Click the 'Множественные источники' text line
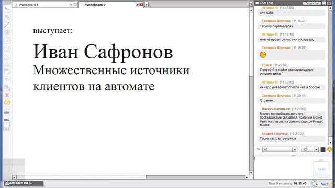The width and height of the screenshot is (335, 188). (111, 70)
